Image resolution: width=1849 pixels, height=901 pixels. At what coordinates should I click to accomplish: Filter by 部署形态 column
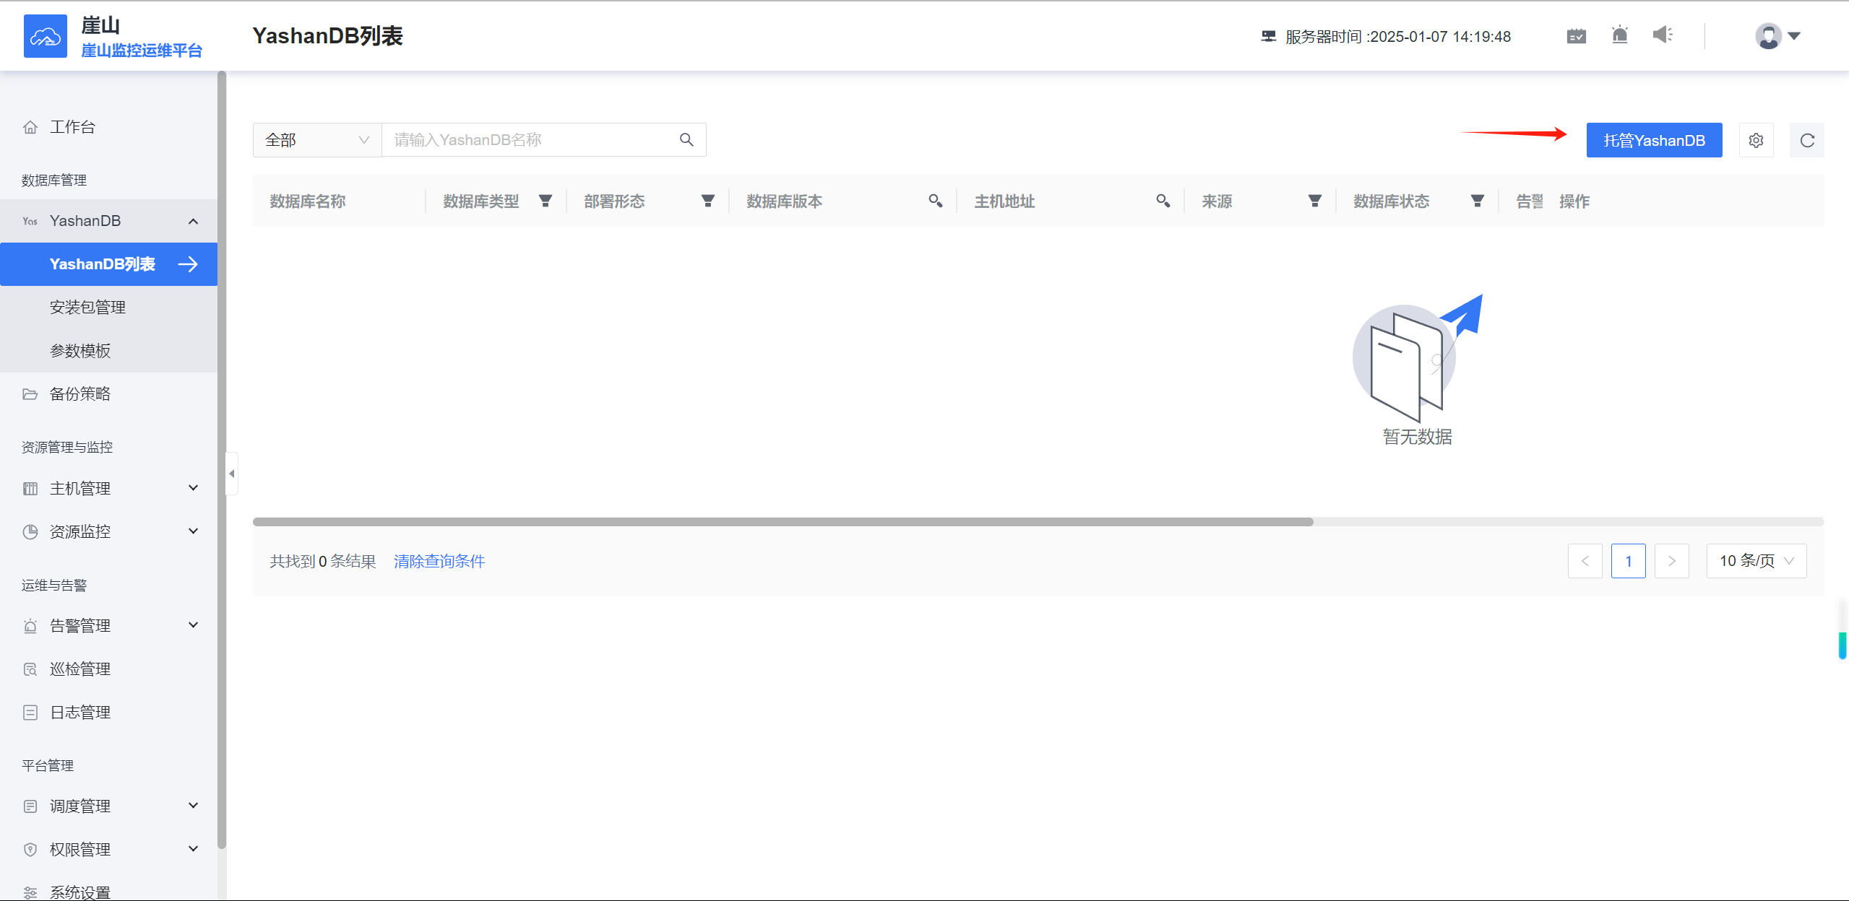click(x=708, y=201)
